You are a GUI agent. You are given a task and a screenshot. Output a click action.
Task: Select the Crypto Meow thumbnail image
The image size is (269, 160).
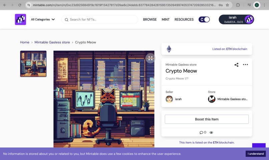coord(33,64)
